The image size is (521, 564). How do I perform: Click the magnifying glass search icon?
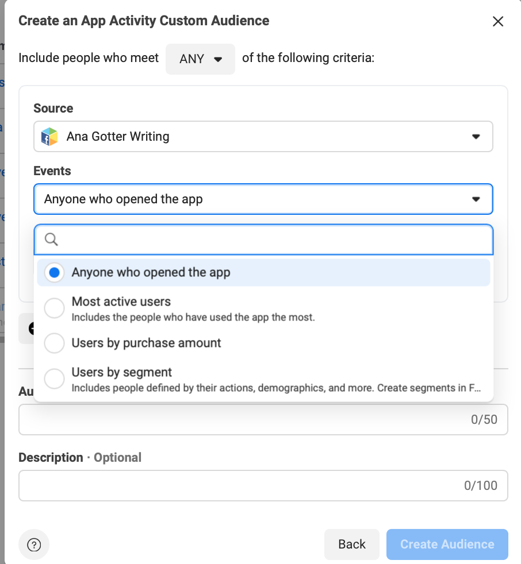(x=51, y=239)
